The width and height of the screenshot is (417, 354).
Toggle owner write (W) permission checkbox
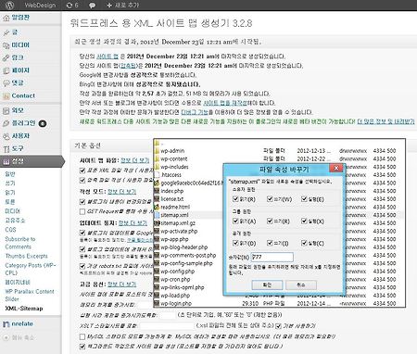270,198
